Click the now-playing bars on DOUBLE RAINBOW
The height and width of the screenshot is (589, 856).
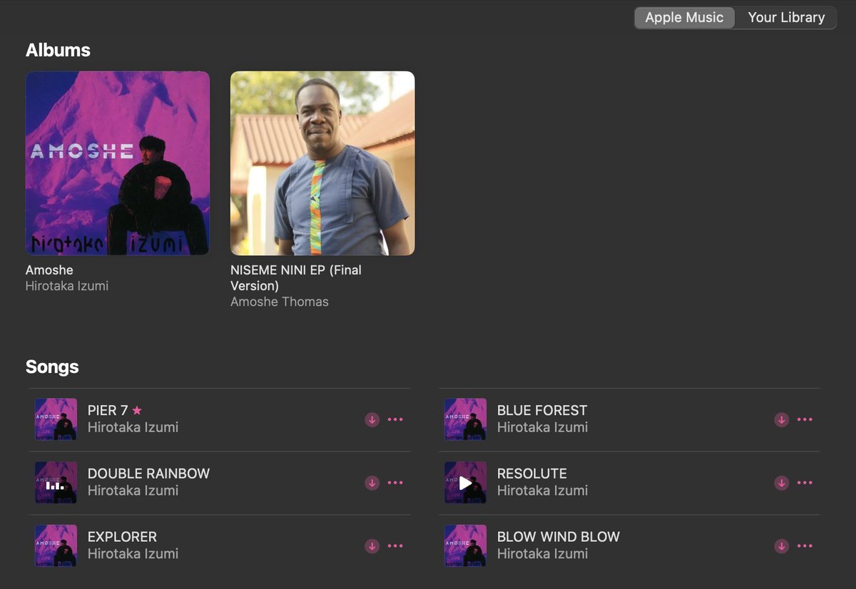(x=56, y=483)
